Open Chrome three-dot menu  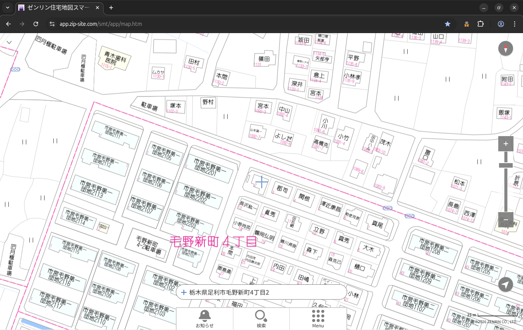[x=515, y=24]
